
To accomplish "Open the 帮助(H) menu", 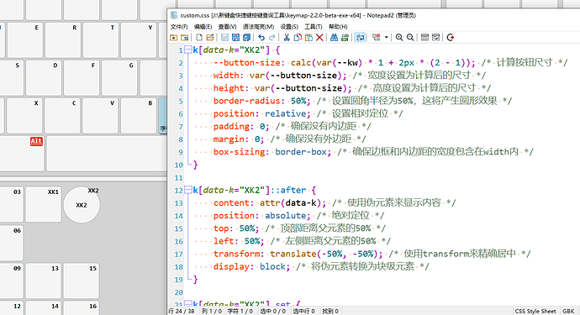I will (x=338, y=27).
